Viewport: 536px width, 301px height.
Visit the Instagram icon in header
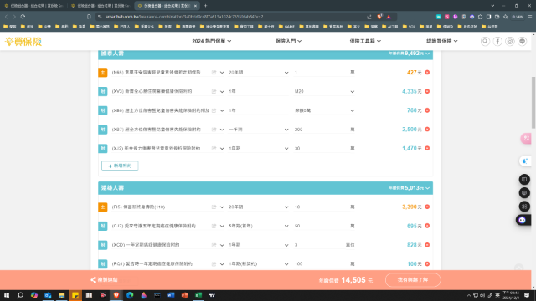[x=510, y=41]
